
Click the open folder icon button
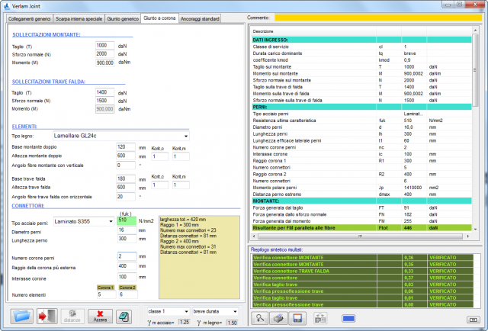pos(24,316)
